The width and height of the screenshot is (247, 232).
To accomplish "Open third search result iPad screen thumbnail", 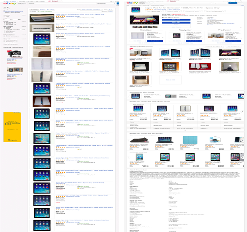I will point(42,39).
